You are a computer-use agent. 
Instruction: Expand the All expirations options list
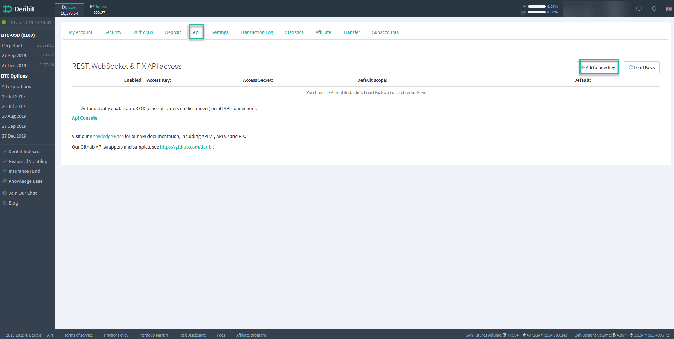point(16,86)
